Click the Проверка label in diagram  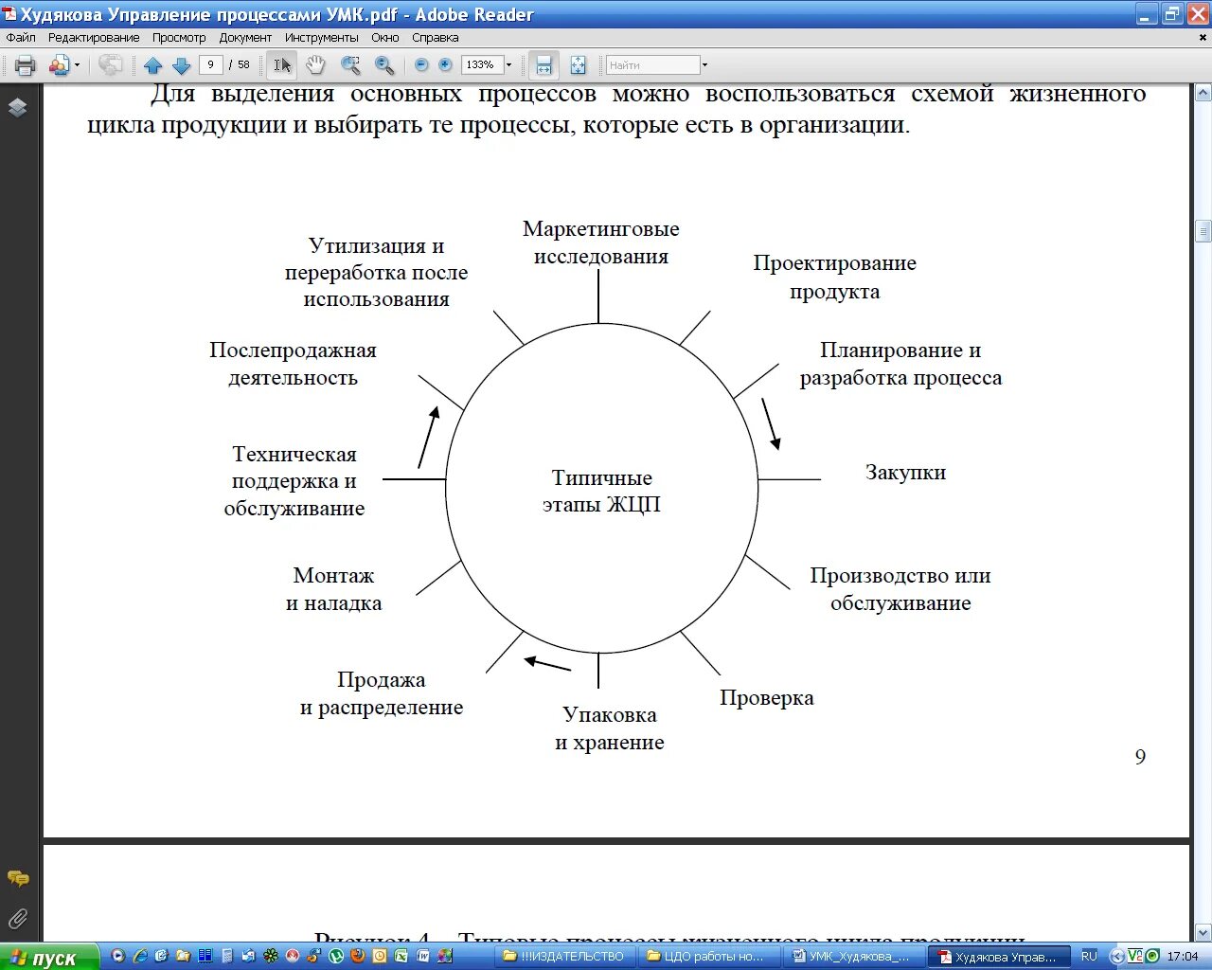point(767,698)
